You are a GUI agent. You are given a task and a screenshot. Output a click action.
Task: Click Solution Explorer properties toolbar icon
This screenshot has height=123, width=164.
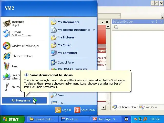point(116,27)
